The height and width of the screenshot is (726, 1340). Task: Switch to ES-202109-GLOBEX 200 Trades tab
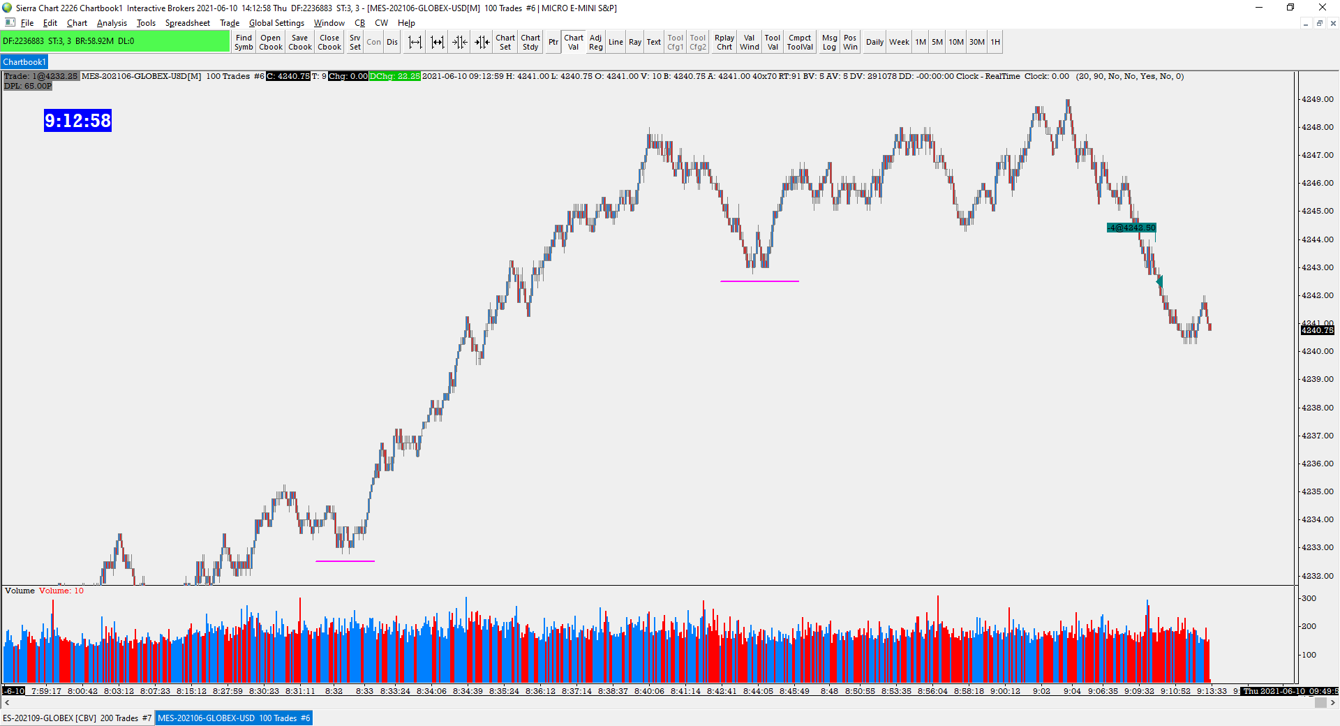coord(77,718)
